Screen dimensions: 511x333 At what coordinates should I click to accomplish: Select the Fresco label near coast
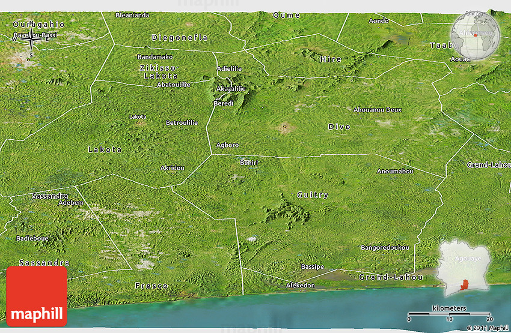[x=151, y=286]
